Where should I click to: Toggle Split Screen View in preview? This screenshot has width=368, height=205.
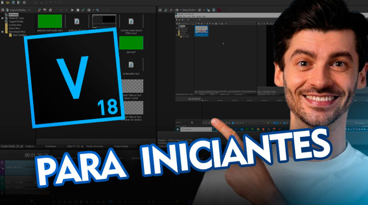click(x=177, y=10)
